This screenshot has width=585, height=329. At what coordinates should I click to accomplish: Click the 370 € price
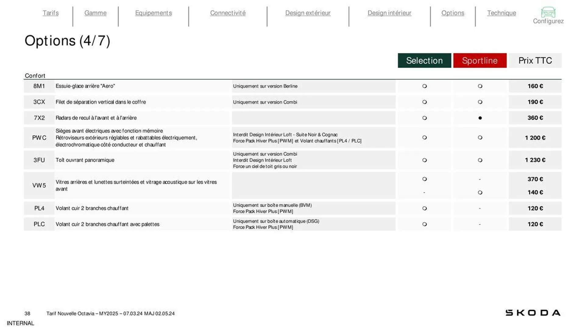(535, 179)
